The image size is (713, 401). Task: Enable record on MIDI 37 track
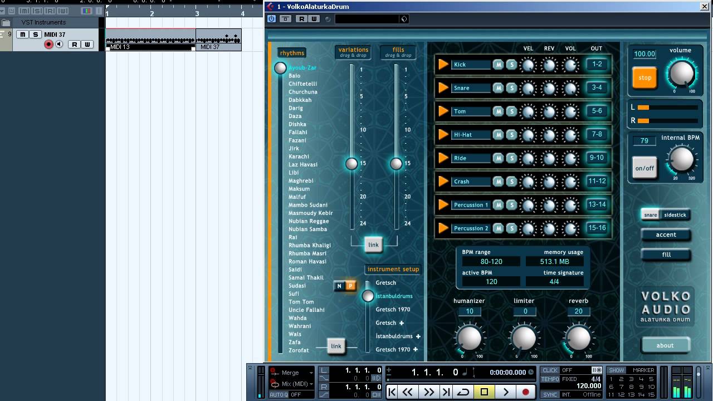tap(48, 45)
